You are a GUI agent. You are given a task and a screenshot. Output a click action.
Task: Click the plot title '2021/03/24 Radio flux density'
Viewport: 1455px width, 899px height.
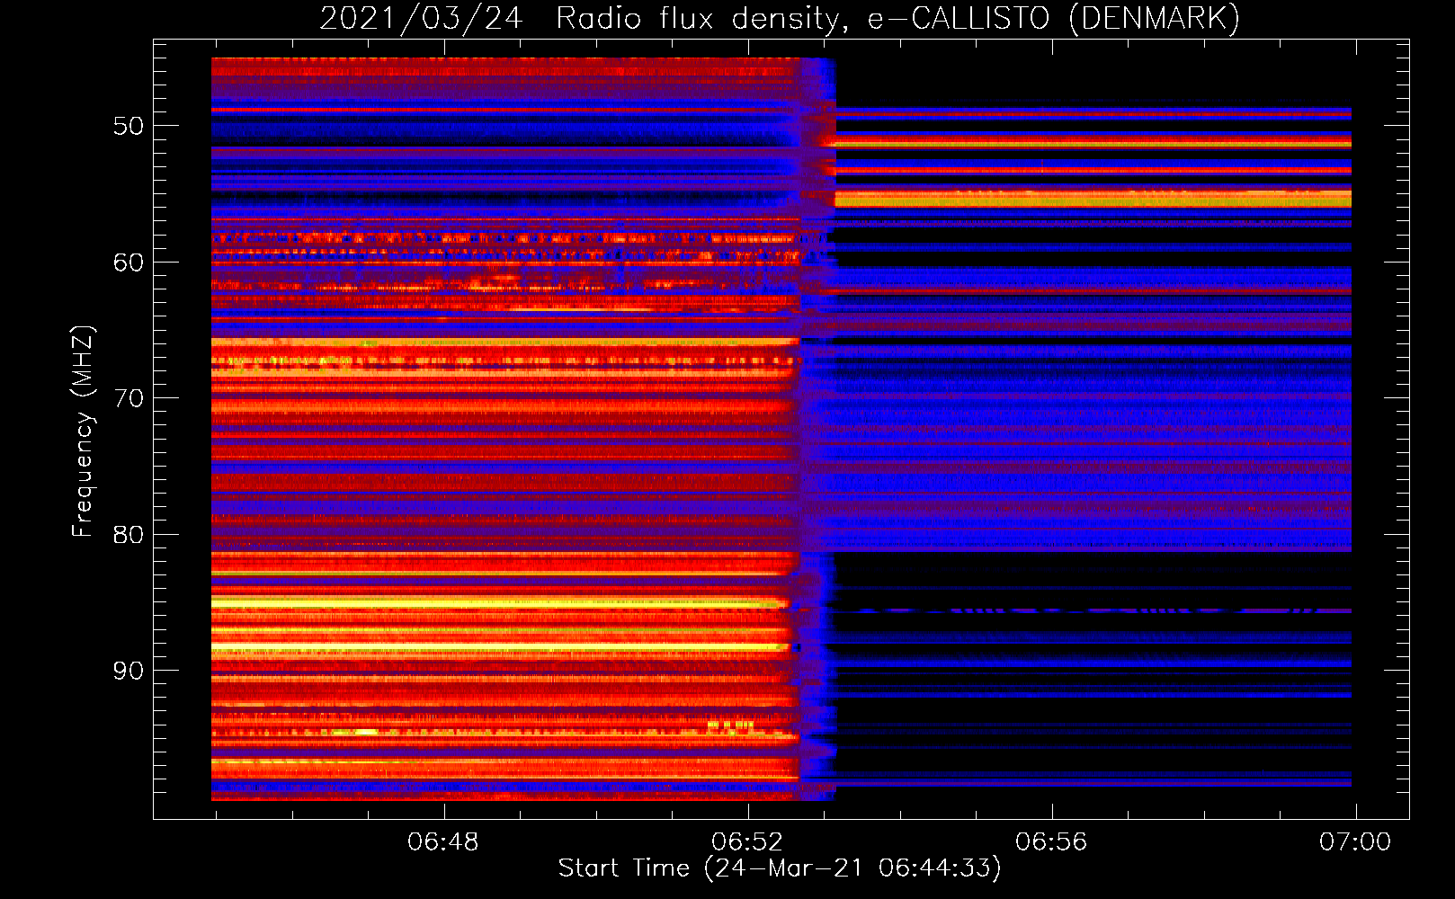click(x=780, y=19)
